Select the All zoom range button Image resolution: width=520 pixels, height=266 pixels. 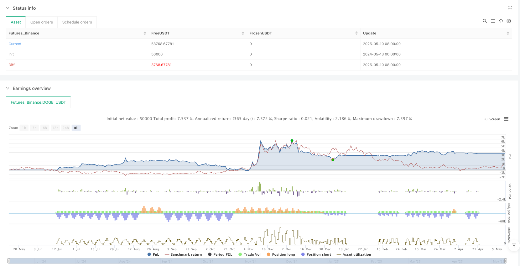[x=76, y=128]
